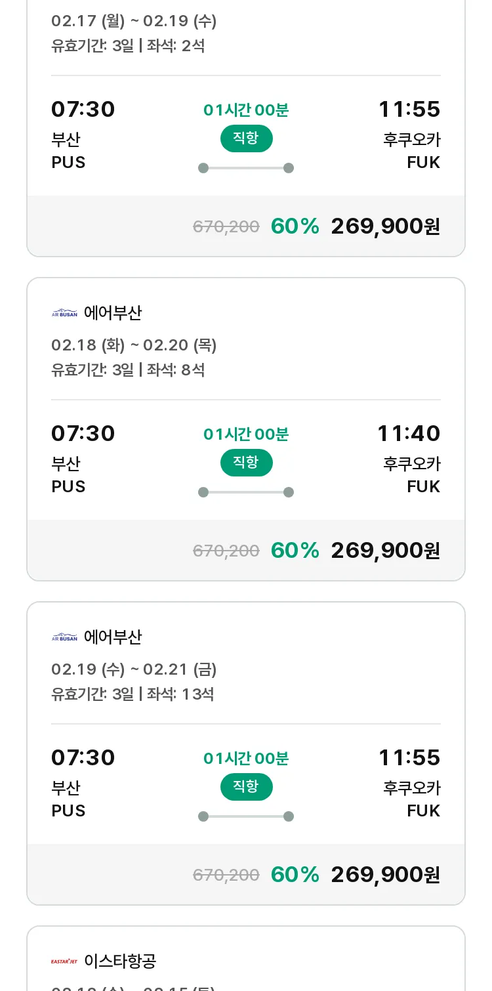The height and width of the screenshot is (991, 492).
Task: Tap 유효기간: 3일 | 좌석: 8석 text
Action: coord(128,369)
